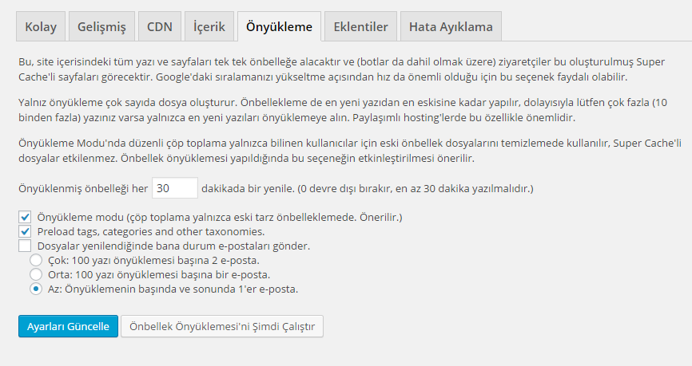Click the Önyükleme modu label text
The image size is (692, 366).
(220, 218)
